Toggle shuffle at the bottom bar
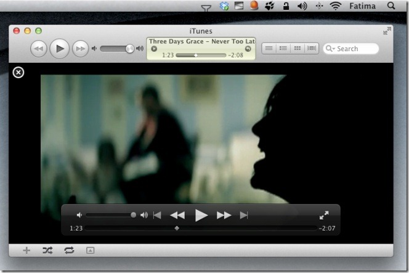The height and width of the screenshot is (273, 409). pos(47,251)
